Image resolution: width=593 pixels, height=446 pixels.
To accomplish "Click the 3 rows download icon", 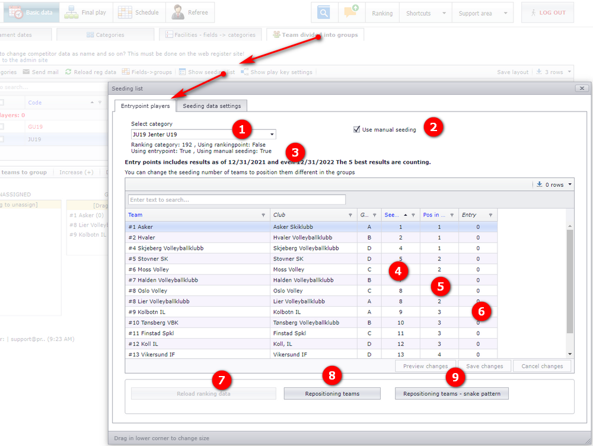I will click(x=539, y=72).
